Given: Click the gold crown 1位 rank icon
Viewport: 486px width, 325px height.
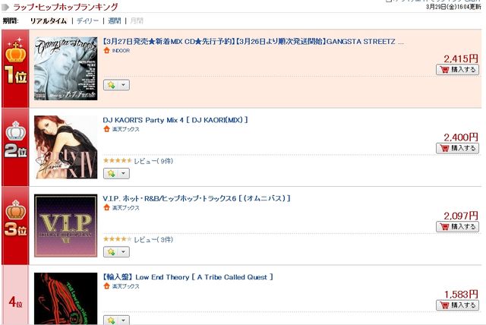Looking at the screenshot, I should (x=15, y=61).
